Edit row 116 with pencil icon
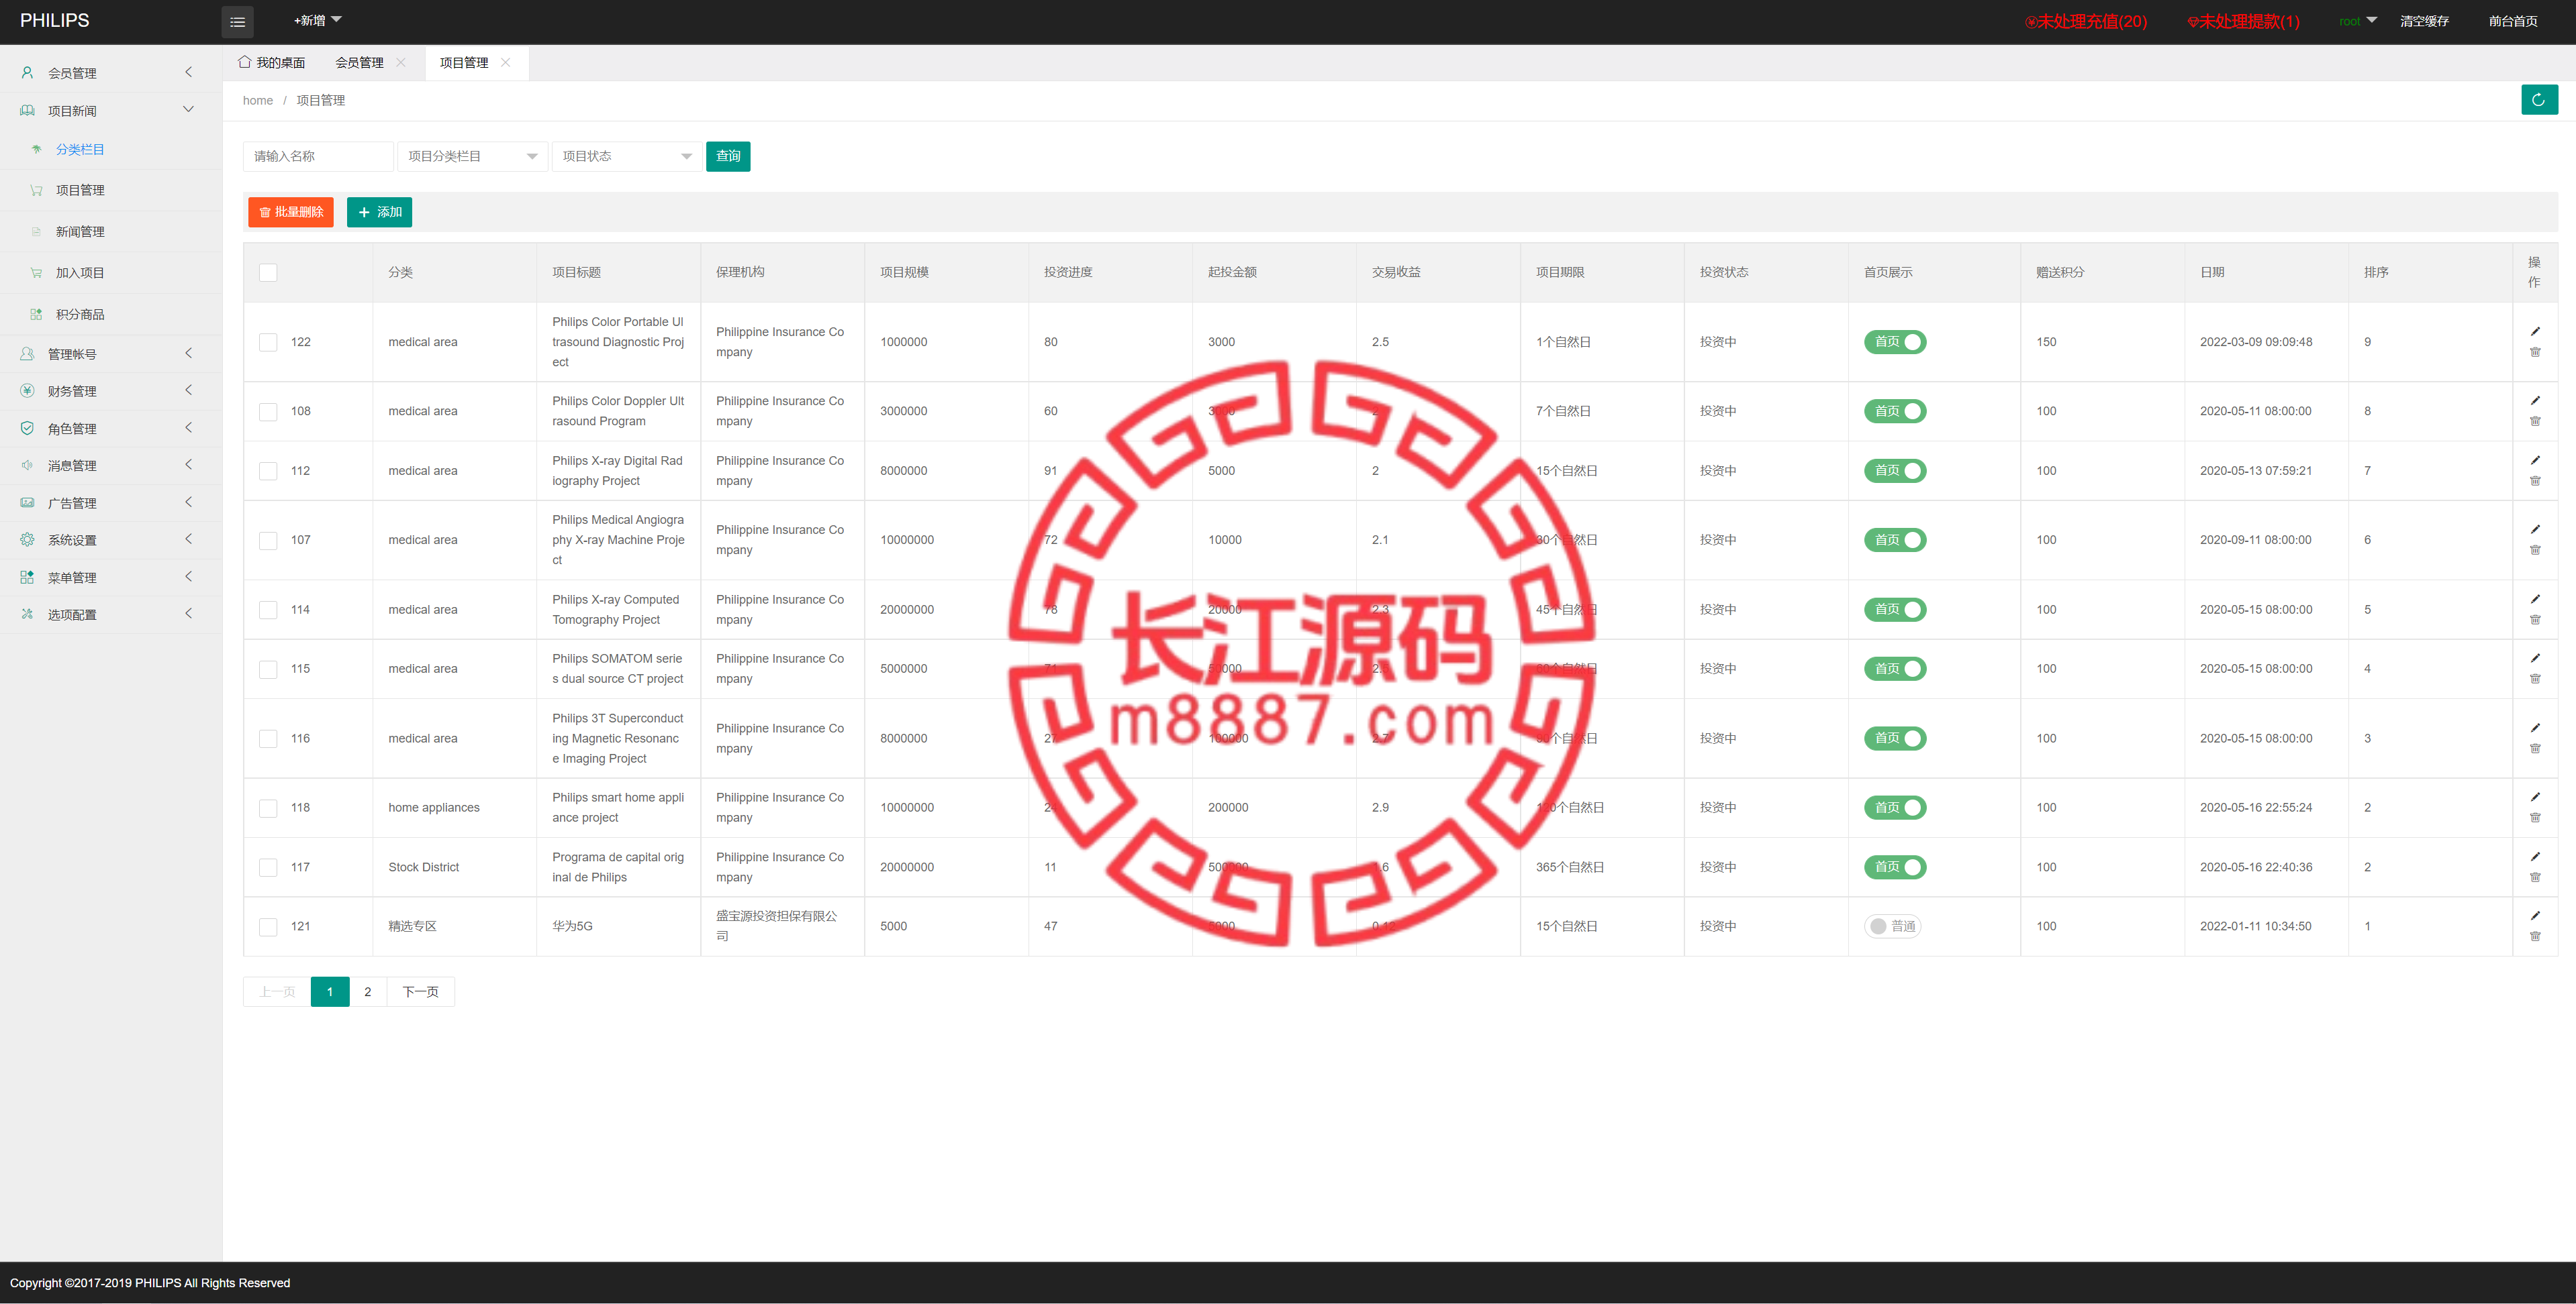Image resolution: width=2576 pixels, height=1304 pixels. pos(2534,727)
